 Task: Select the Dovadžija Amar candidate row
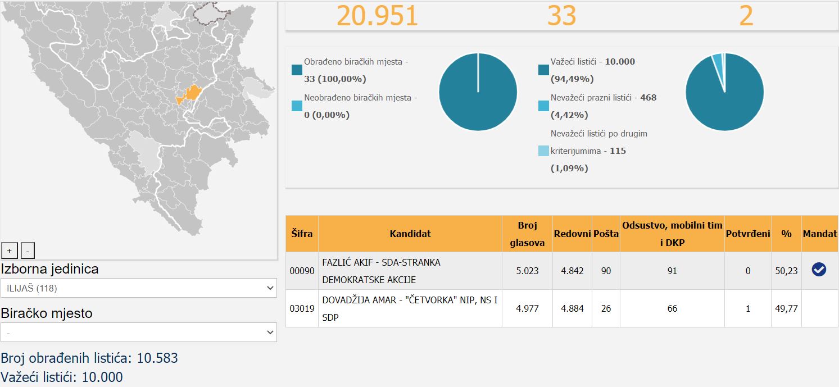pyautogui.click(x=410, y=308)
